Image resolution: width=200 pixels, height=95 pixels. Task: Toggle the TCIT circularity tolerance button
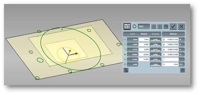pyautogui.click(x=181, y=64)
